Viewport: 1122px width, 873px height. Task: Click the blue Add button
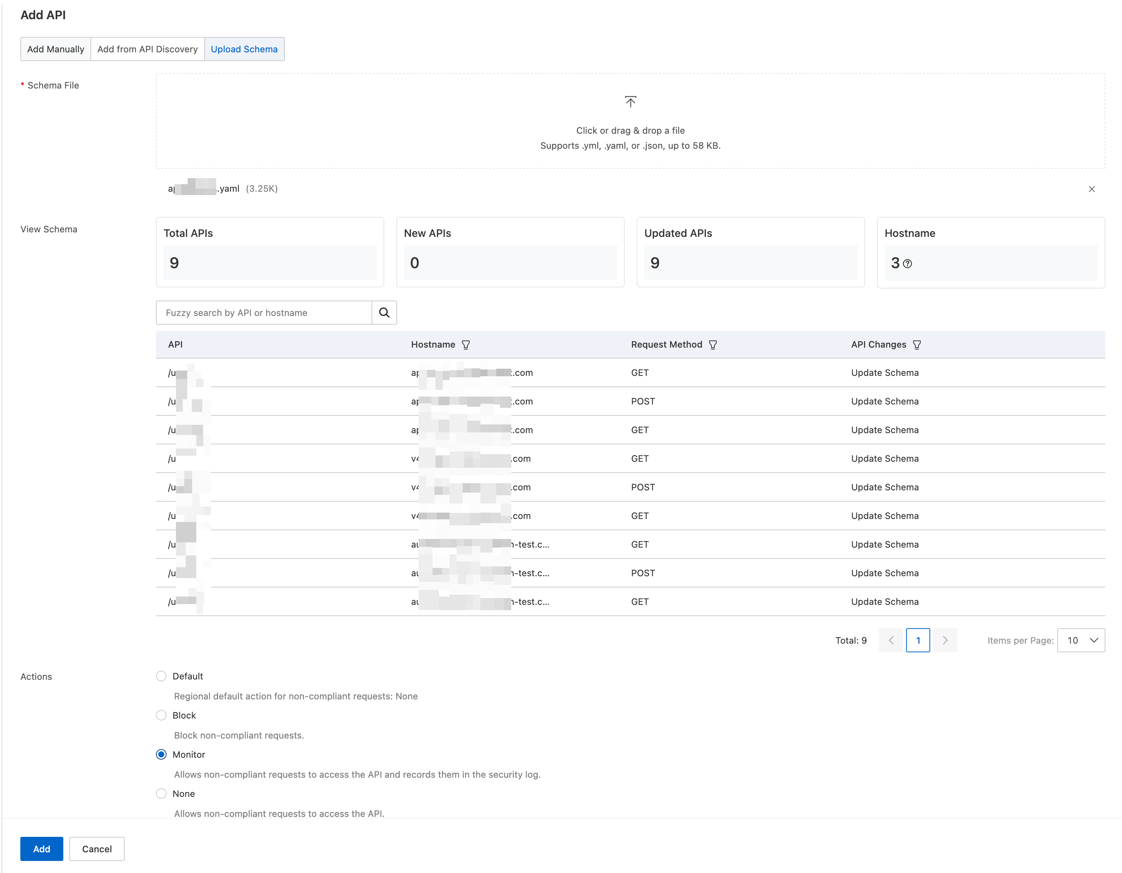(x=41, y=849)
